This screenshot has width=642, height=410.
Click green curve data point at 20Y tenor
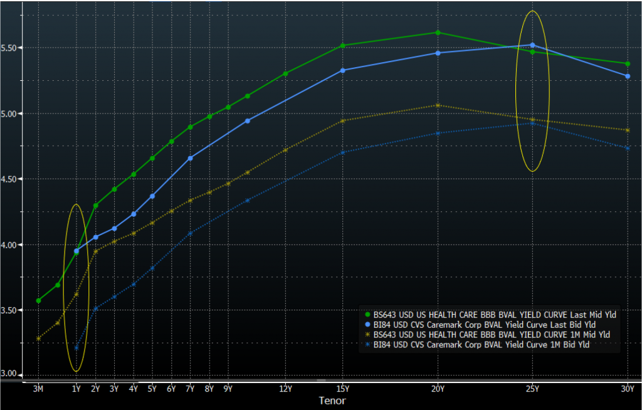(x=438, y=33)
